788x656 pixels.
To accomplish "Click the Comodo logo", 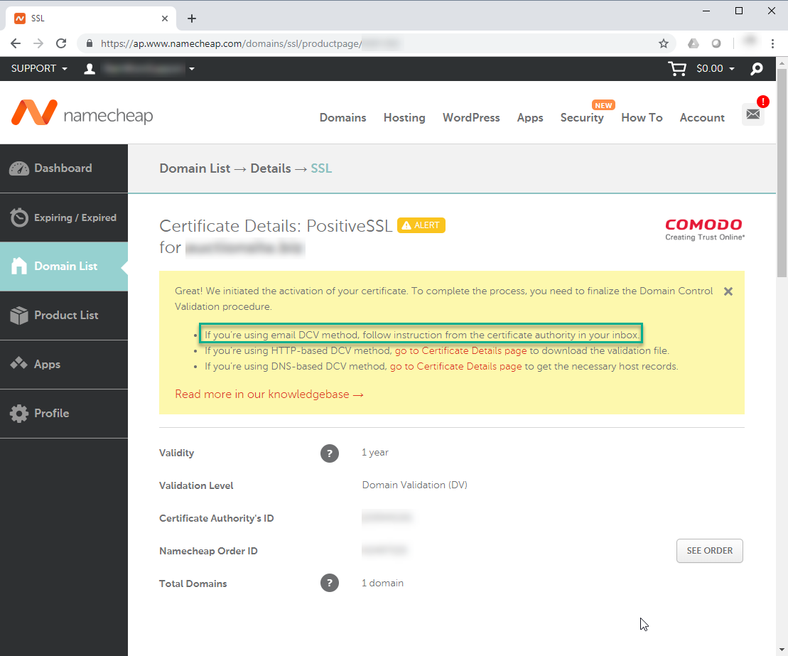I will point(705,230).
